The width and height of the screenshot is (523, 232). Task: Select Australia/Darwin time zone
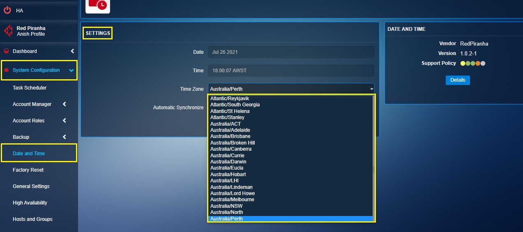[290, 162]
